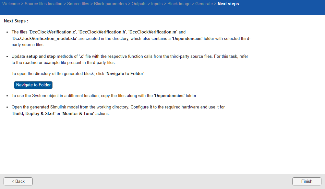Open the Source files breadcrumb step
The width and height of the screenshot is (325, 189).
tap(78, 4)
